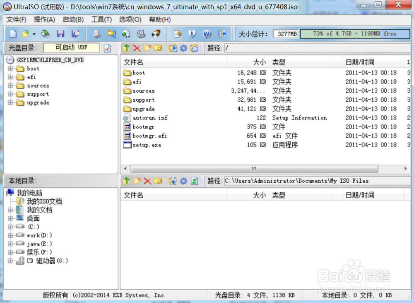Expand the (C:) drive node
Image resolution: width=414 pixels, height=303 pixels.
(10, 227)
